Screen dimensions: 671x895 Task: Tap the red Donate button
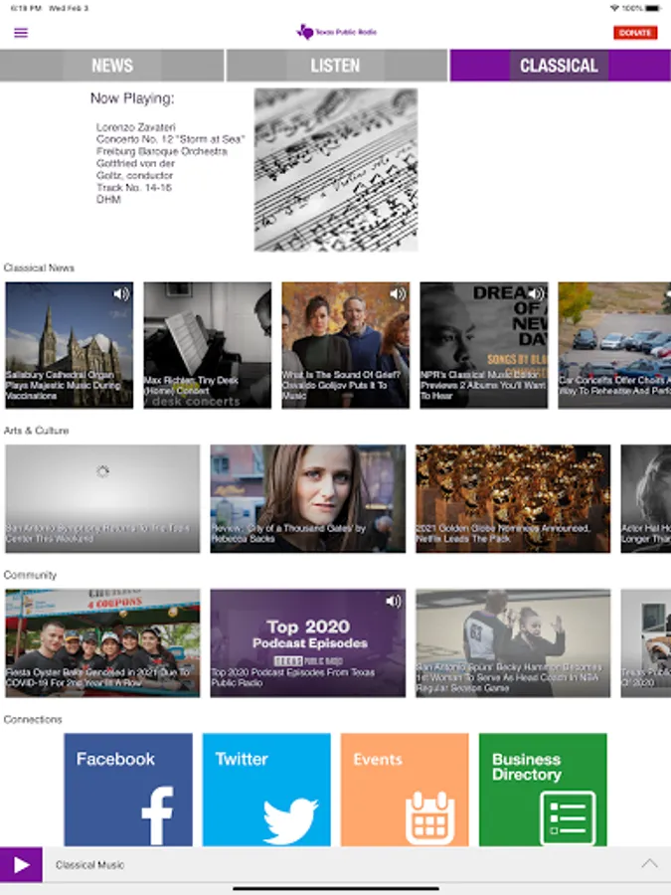pos(635,33)
